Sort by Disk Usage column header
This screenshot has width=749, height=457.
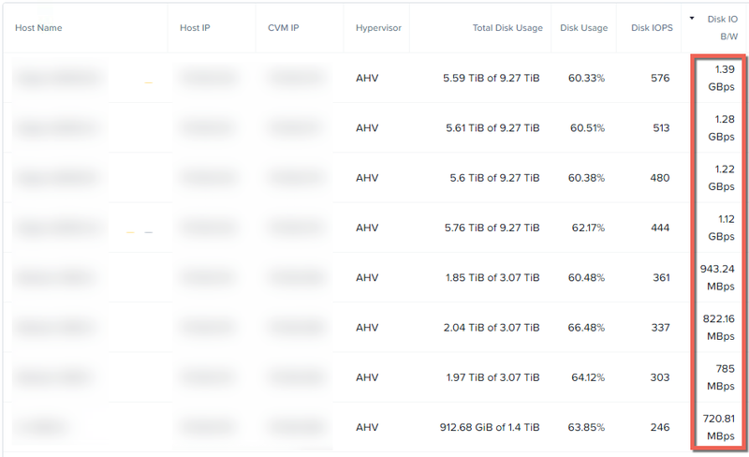click(583, 28)
